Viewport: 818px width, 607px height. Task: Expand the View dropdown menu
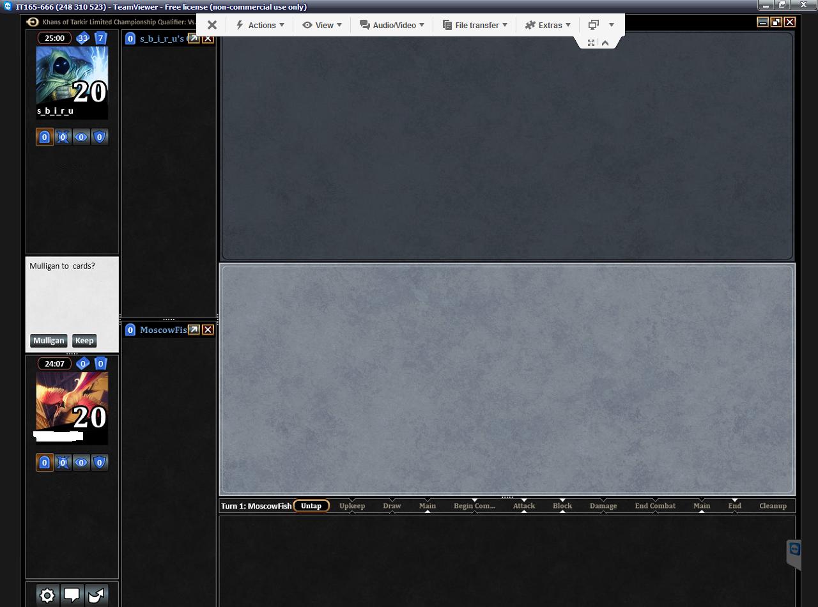322,25
